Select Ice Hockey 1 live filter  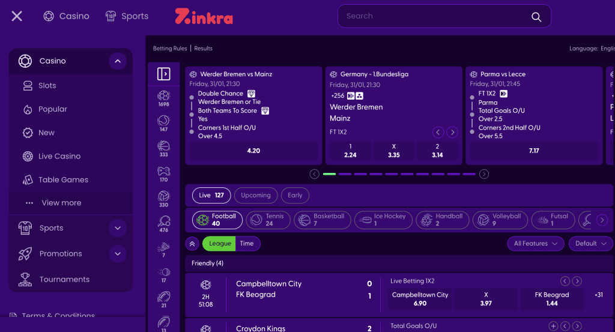384,220
